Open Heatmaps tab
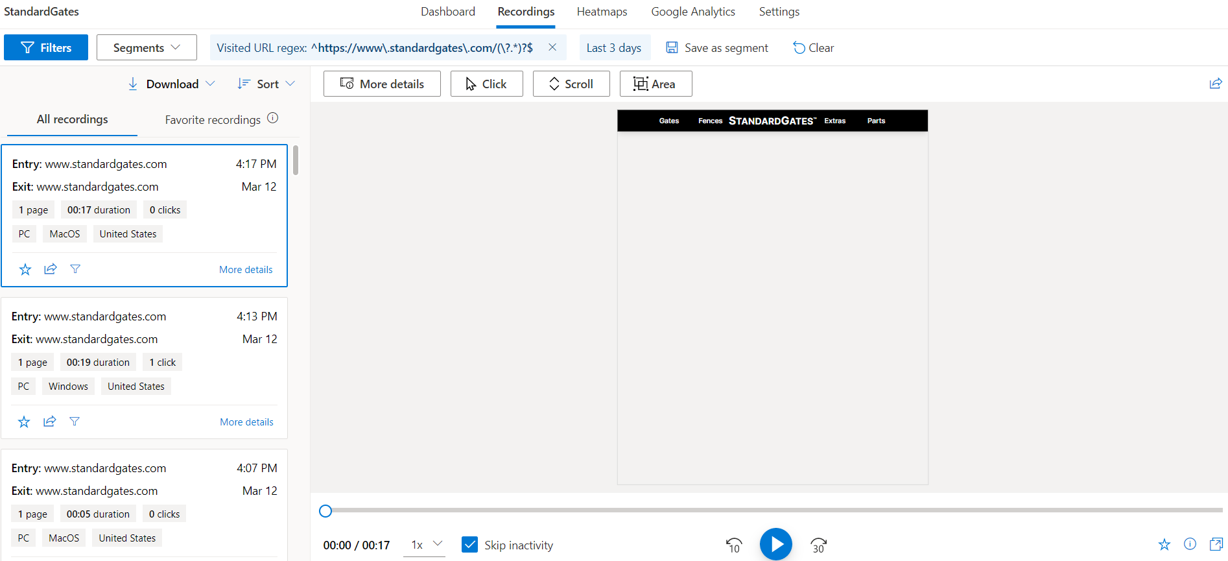1228x561 pixels. [x=602, y=12]
